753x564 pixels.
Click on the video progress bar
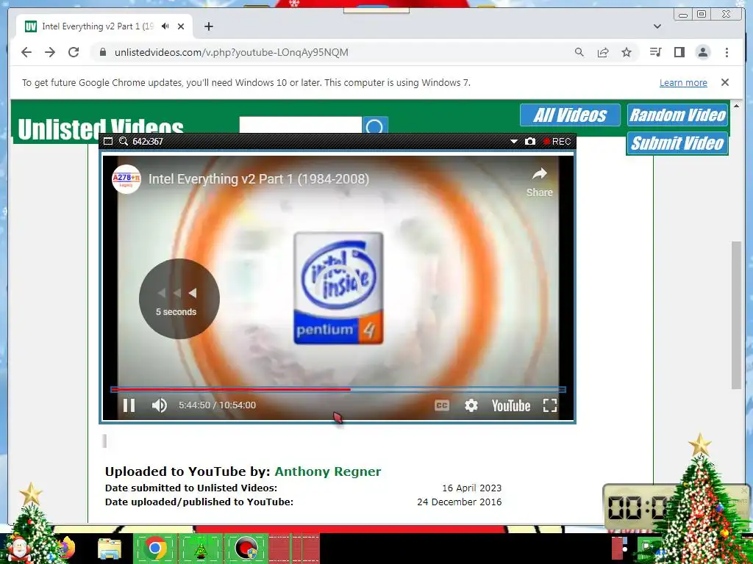(x=338, y=389)
